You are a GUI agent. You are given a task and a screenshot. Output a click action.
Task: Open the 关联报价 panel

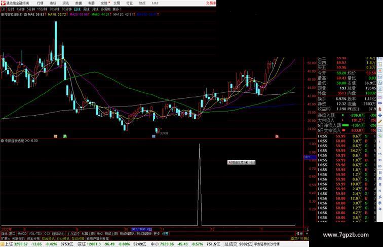click(18, 238)
